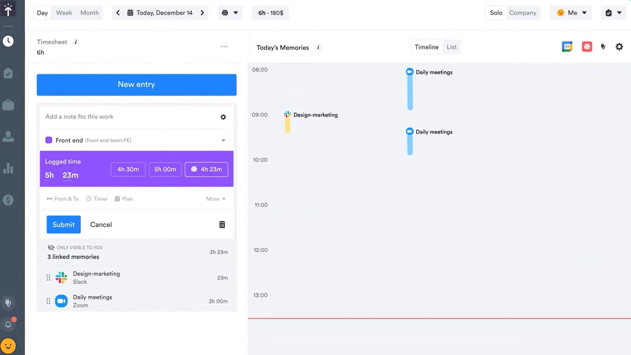Open the integrations plug icon near Timeline settings
631x355 pixels.
603,46
